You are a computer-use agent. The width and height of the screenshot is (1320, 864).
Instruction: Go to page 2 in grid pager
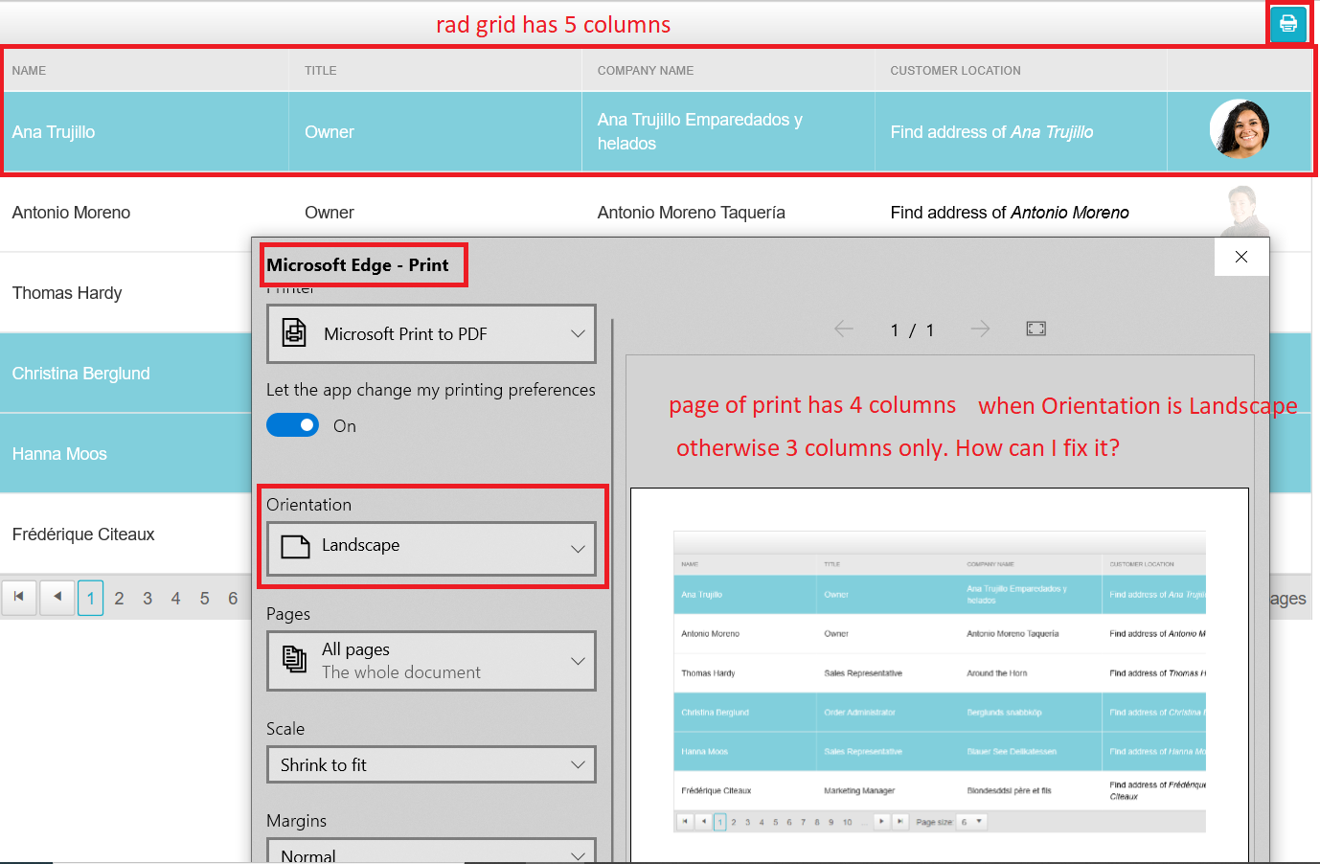(119, 599)
